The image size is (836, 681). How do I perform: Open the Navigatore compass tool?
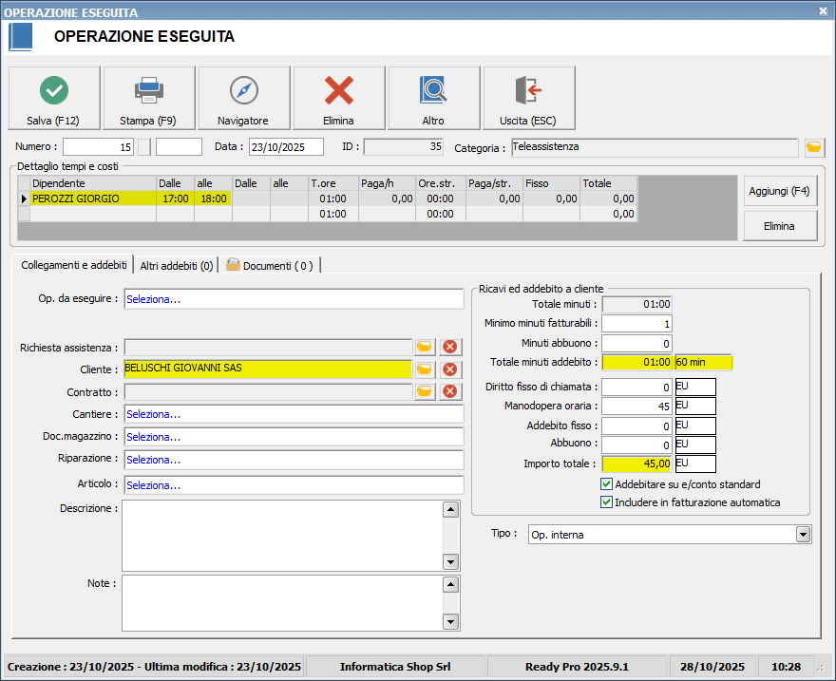[244, 98]
